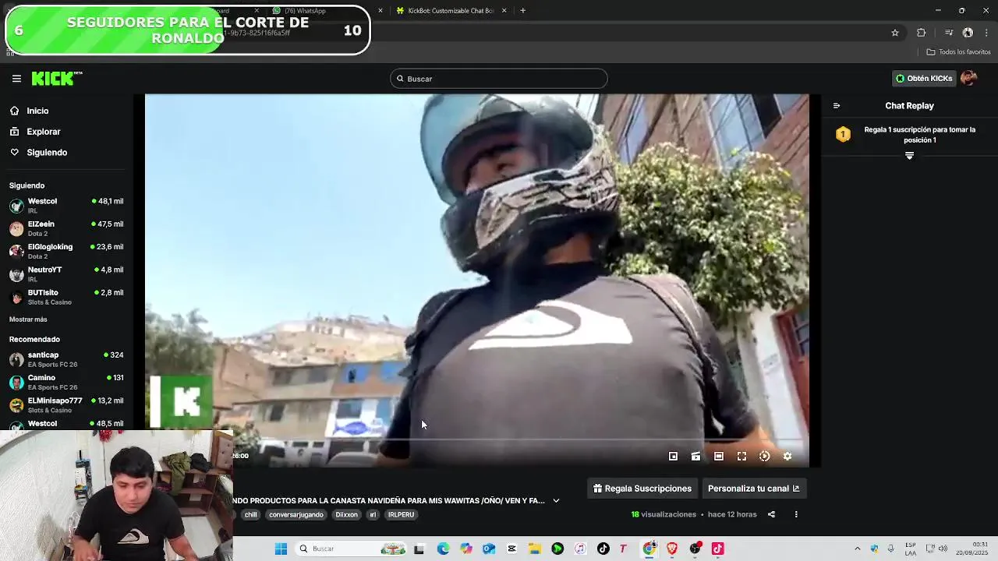
Task: Click the santicap channel avatar
Action: pyautogui.click(x=16, y=359)
